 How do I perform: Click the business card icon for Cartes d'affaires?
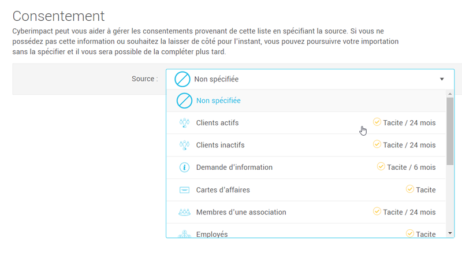point(184,189)
